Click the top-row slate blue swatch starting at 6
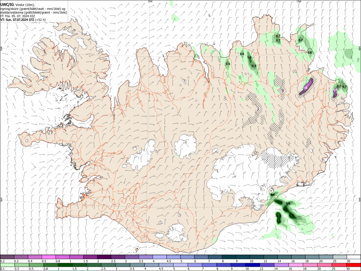The width and height of the screenshot is (361, 271). 201,257
